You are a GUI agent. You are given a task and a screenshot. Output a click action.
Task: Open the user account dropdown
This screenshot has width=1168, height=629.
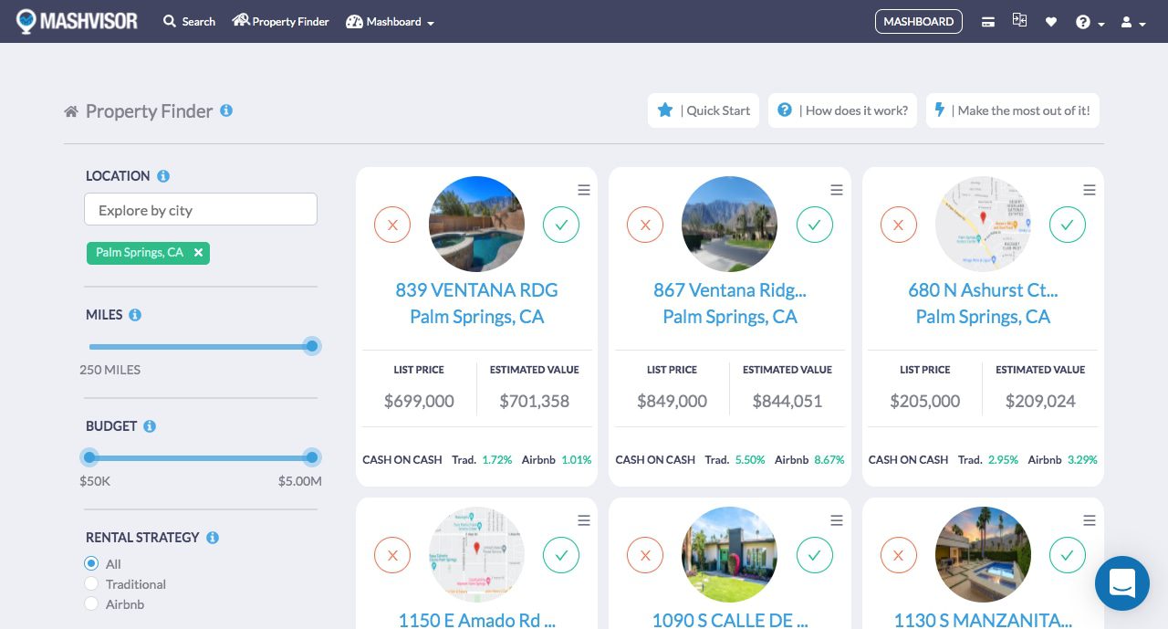[1130, 21]
